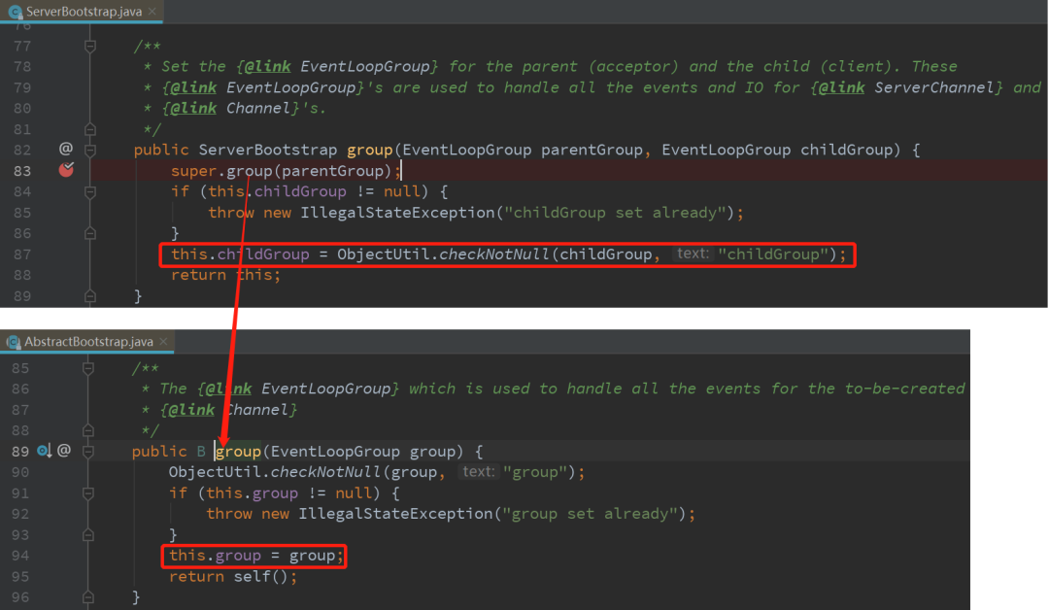Collapse the Javadoc comment at line 77

coord(90,47)
